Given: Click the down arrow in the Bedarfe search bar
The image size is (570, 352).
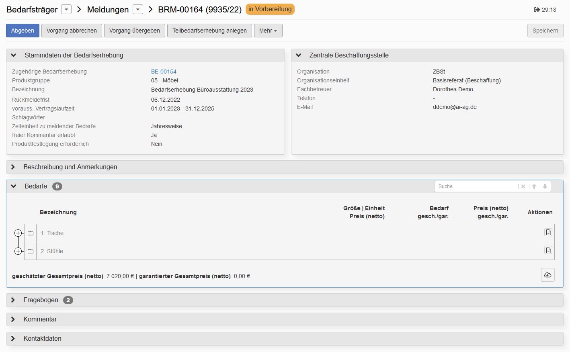Looking at the screenshot, I should tap(544, 186).
